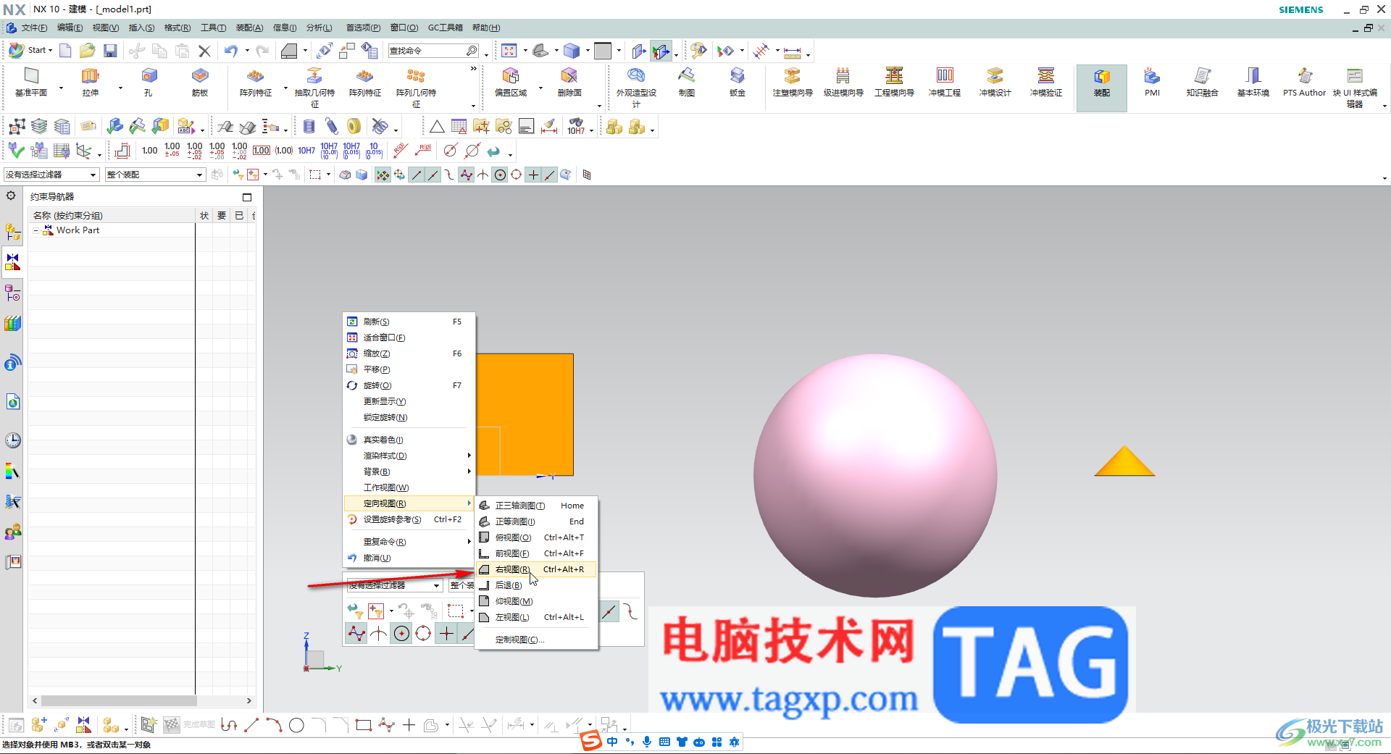Select the 拉伸 extrude tool
Viewport: 1391px width, 754px height.
pos(90,82)
